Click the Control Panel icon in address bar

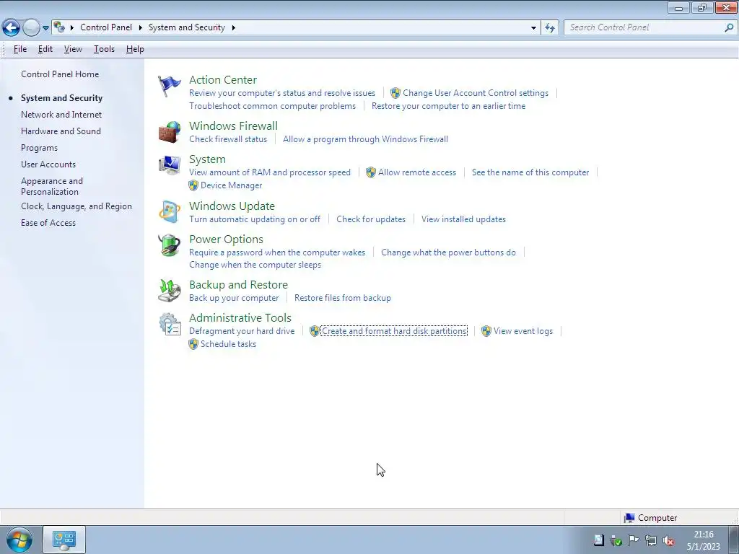pyautogui.click(x=59, y=27)
